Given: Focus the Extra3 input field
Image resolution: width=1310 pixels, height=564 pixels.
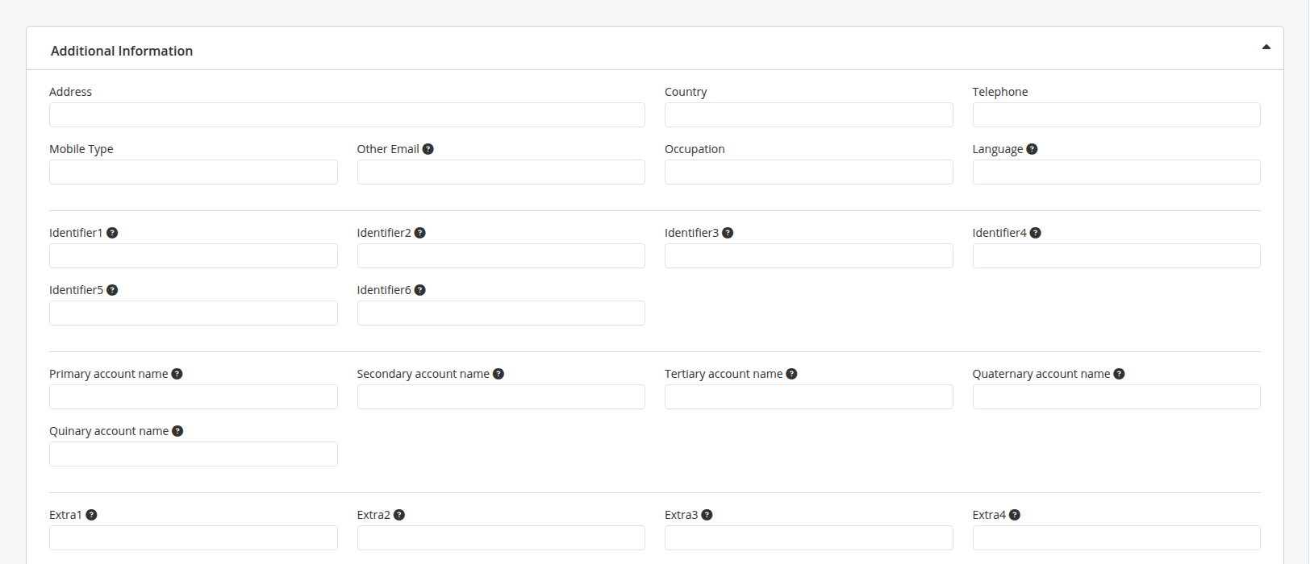Looking at the screenshot, I should 808,538.
